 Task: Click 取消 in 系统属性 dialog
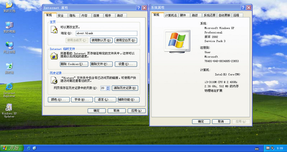(x=221, y=121)
